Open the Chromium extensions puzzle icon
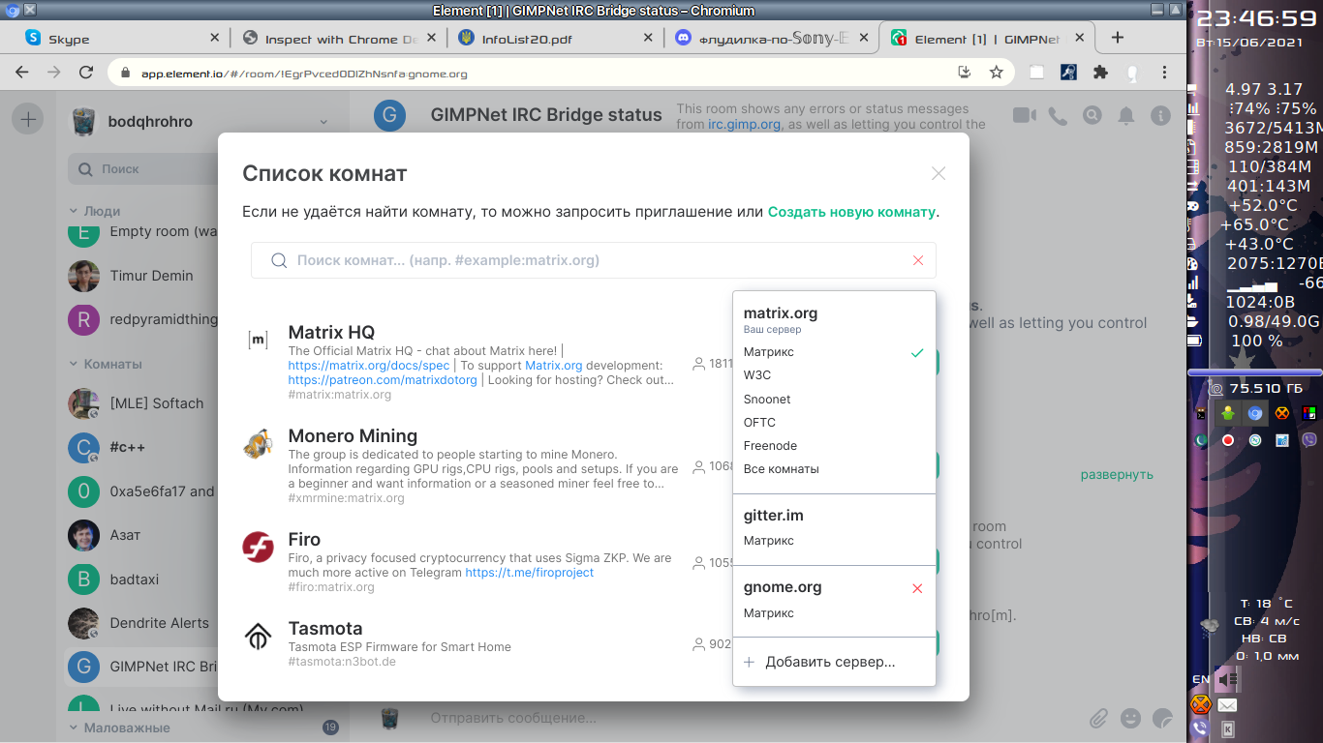Viewport: 1323px width, 743px height. point(1100,73)
